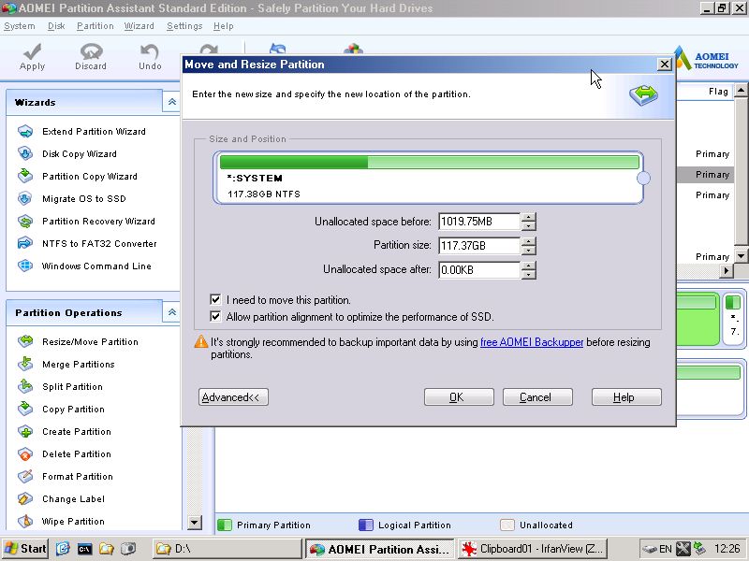Click the EN language indicator

click(666, 549)
